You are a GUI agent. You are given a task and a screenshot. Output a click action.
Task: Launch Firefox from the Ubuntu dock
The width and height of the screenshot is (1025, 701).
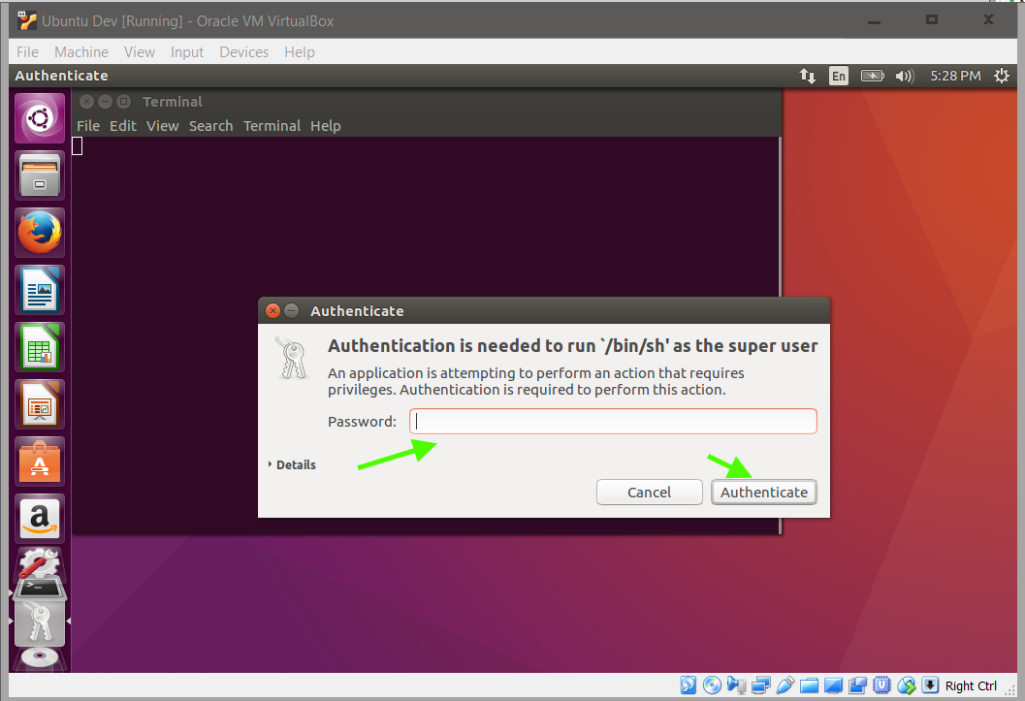(40, 233)
